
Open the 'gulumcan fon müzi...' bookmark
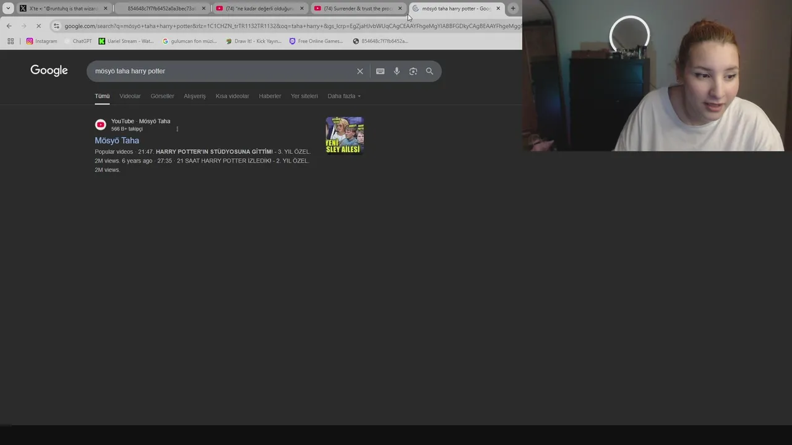[189, 41]
